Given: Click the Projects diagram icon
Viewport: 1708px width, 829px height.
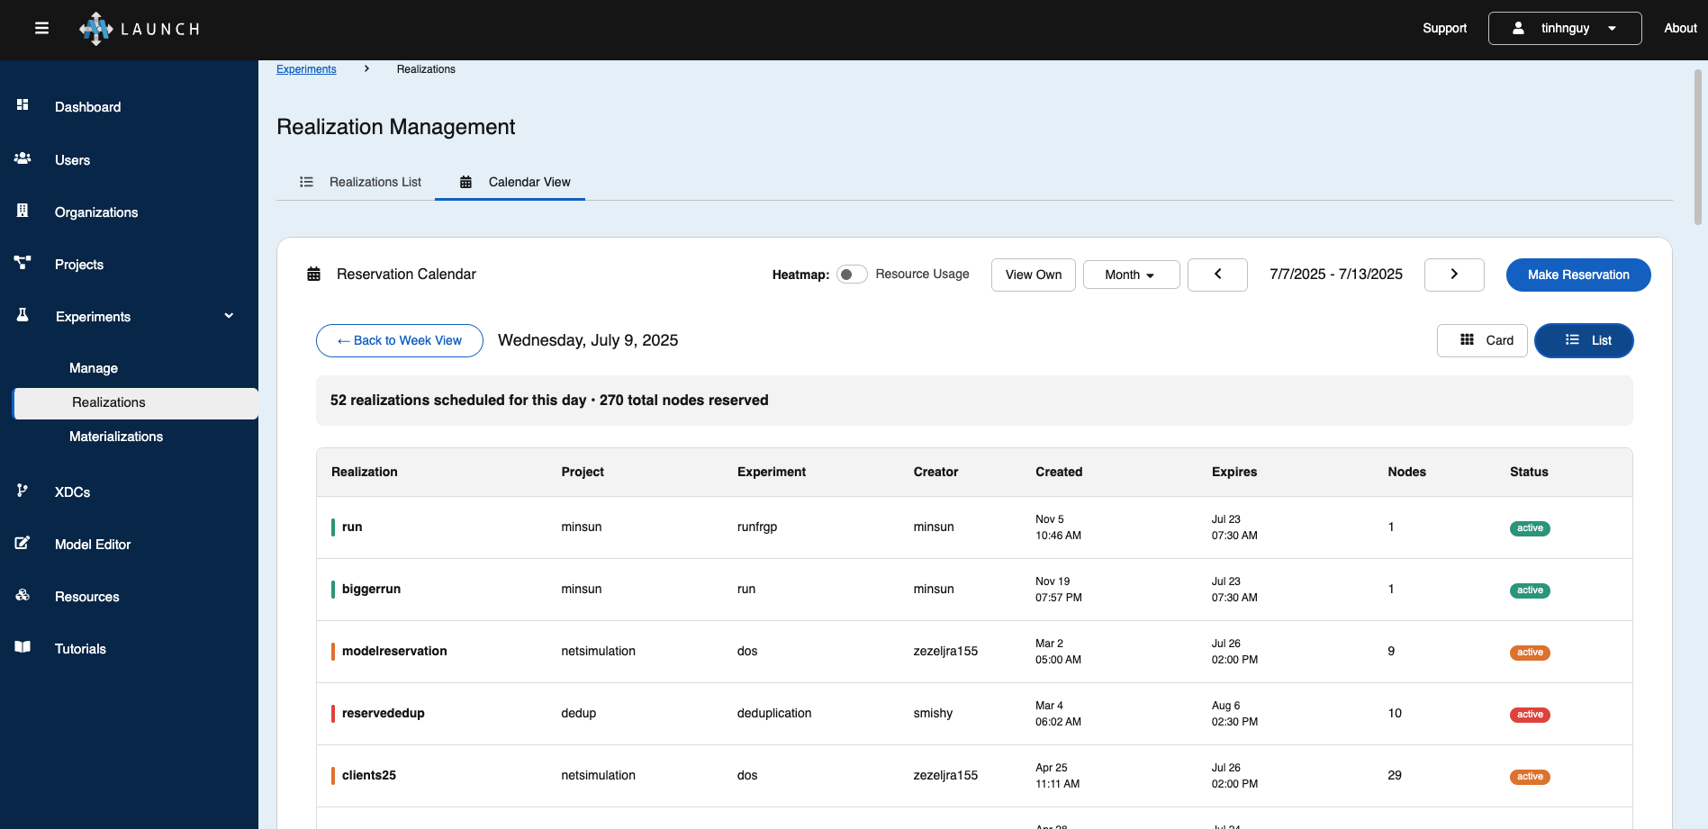Looking at the screenshot, I should click(23, 263).
